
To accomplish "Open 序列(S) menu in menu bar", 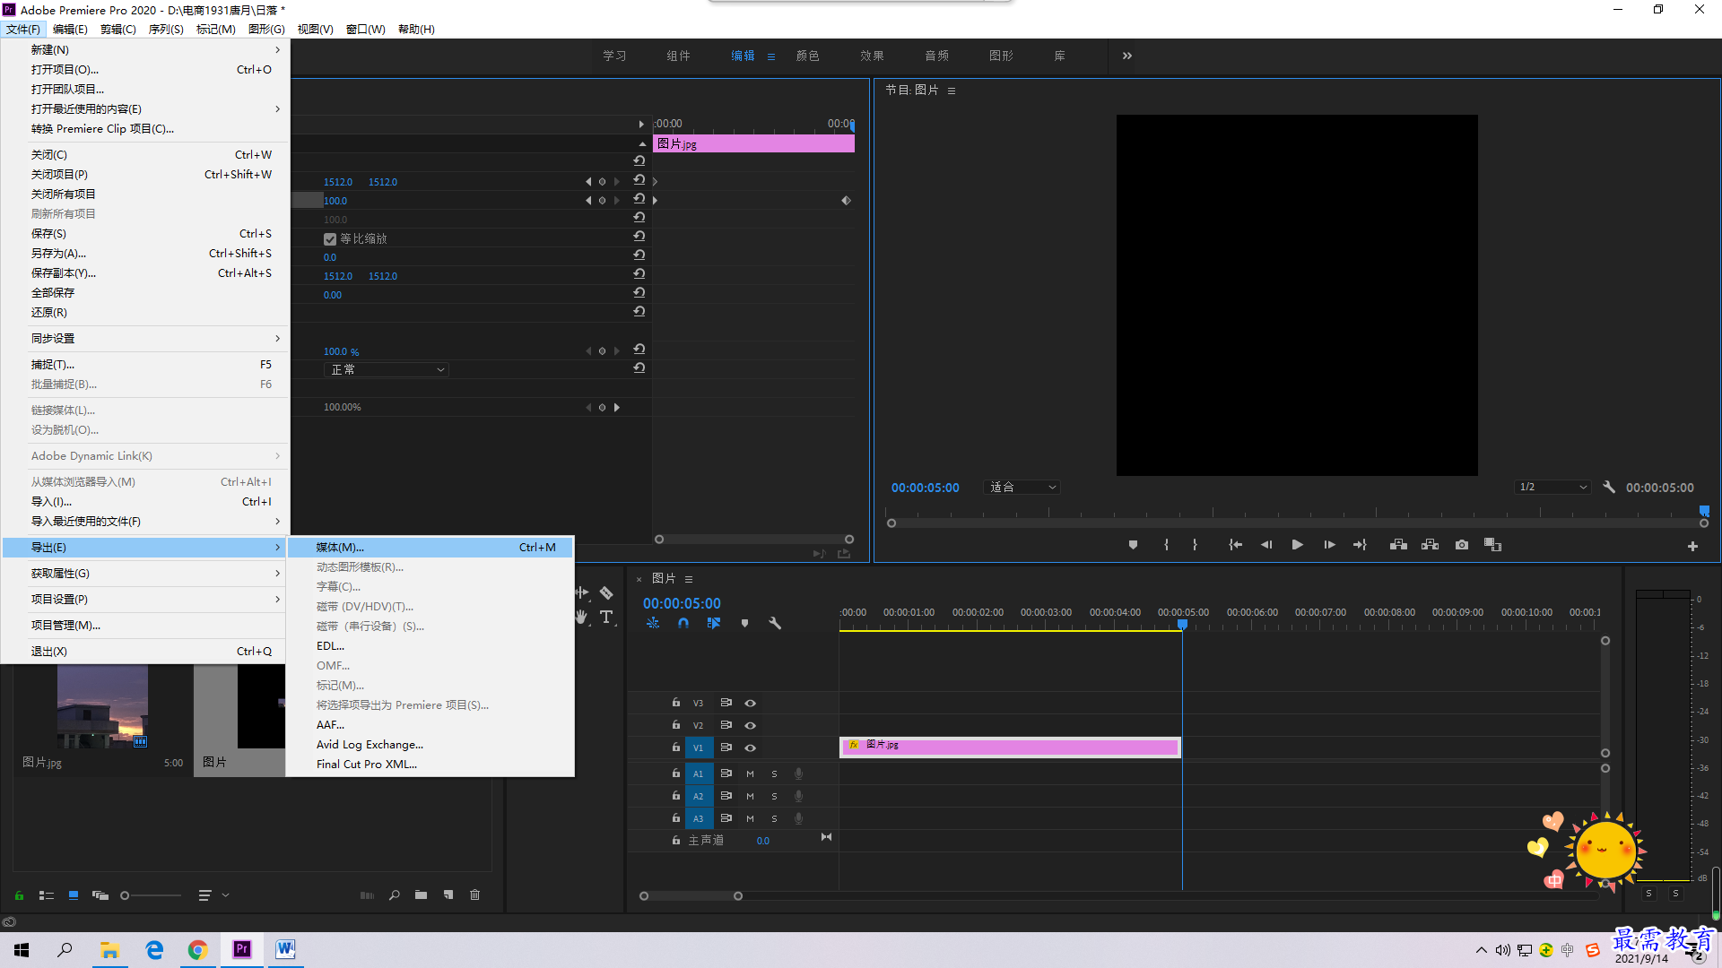I will point(166,30).
